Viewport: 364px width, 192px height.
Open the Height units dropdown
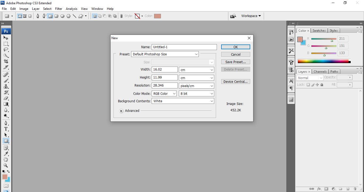(196, 78)
